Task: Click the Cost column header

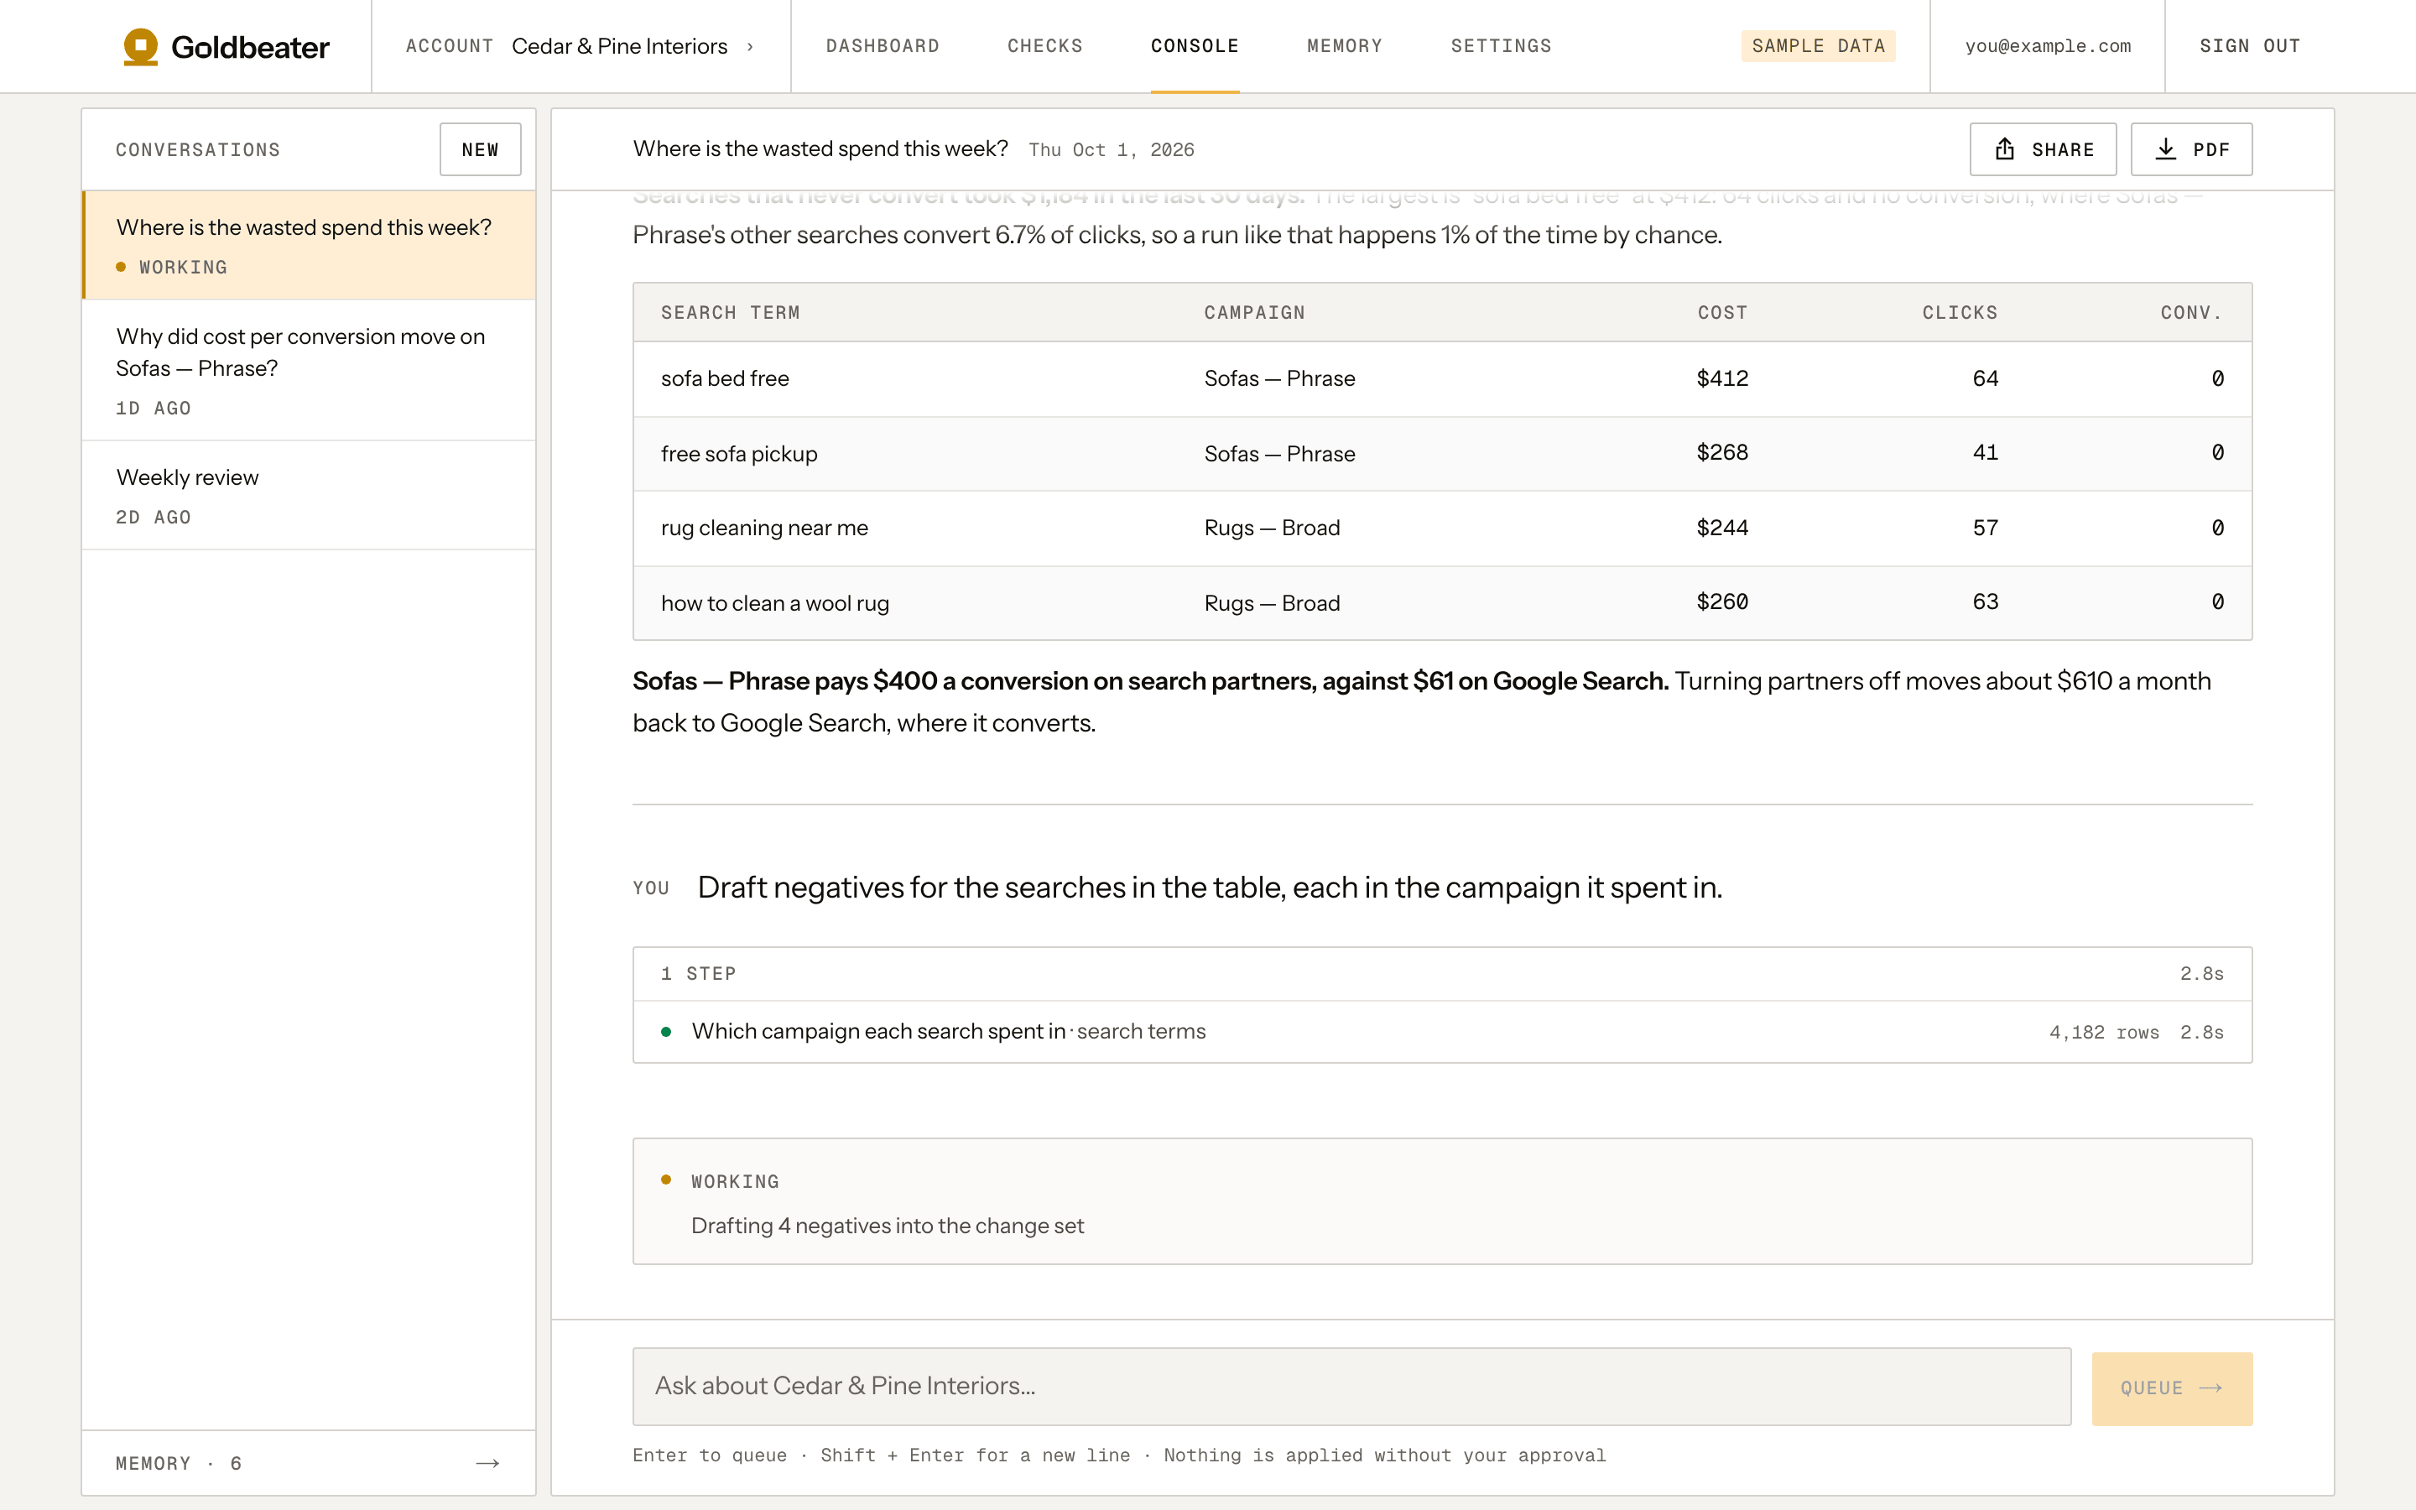Action: 1722,313
